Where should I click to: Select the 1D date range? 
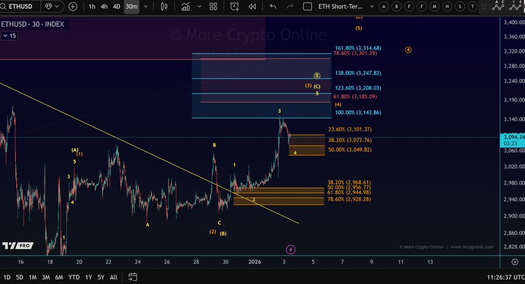point(6,278)
